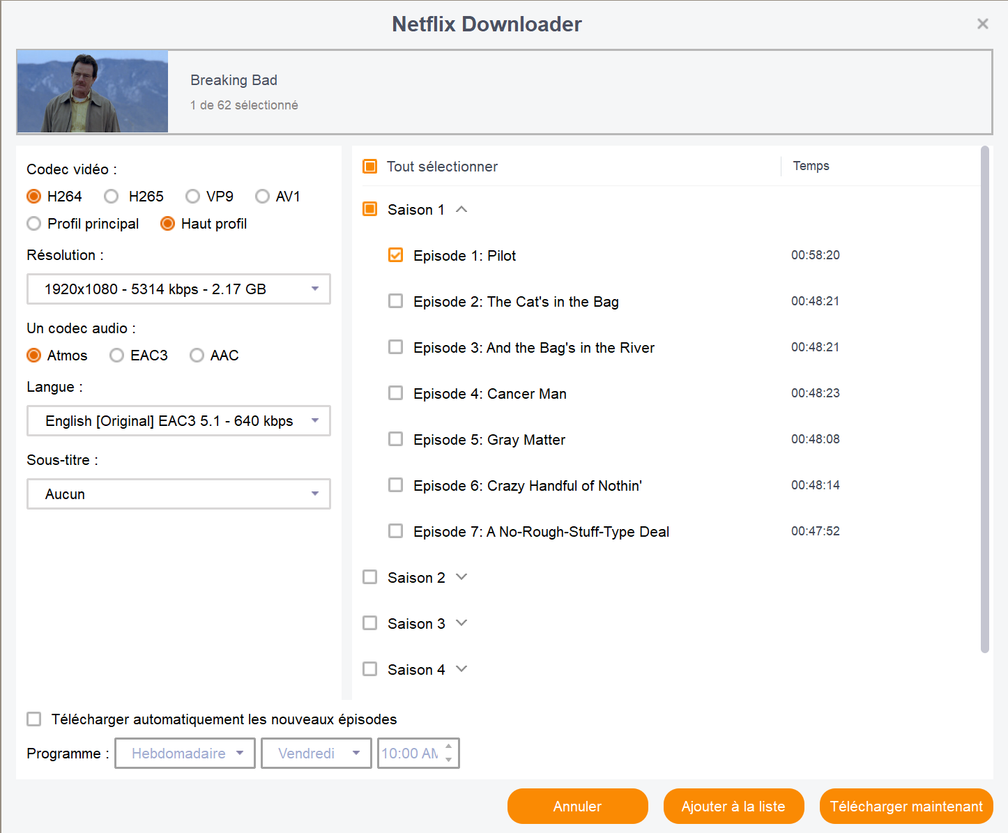This screenshot has width=1008, height=833.
Task: Expand the Saison 2 episode list
Action: [x=461, y=577]
